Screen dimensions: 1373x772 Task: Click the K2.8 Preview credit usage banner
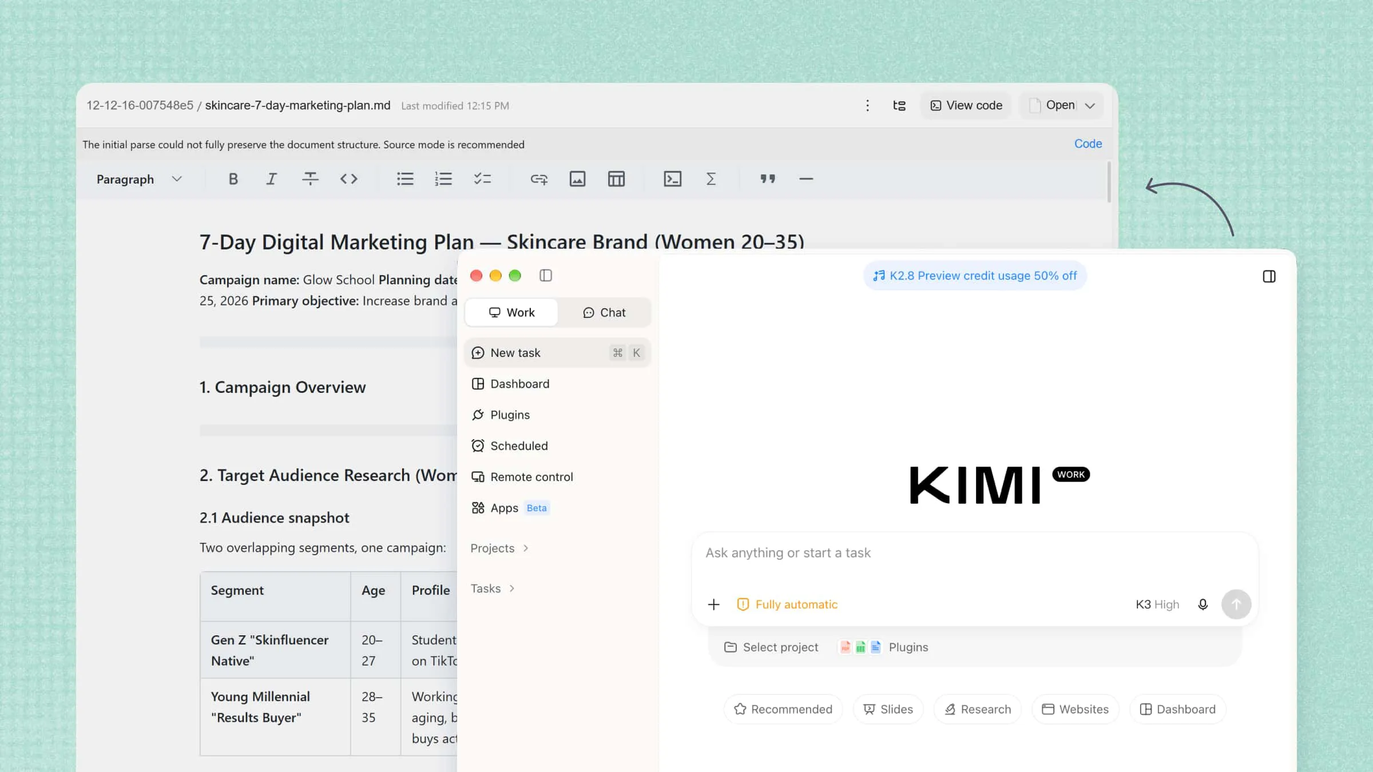(x=975, y=276)
